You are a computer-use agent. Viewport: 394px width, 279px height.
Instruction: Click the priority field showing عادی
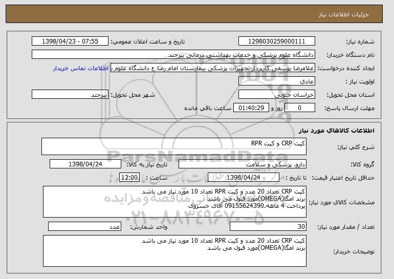pyautogui.click(x=277, y=81)
